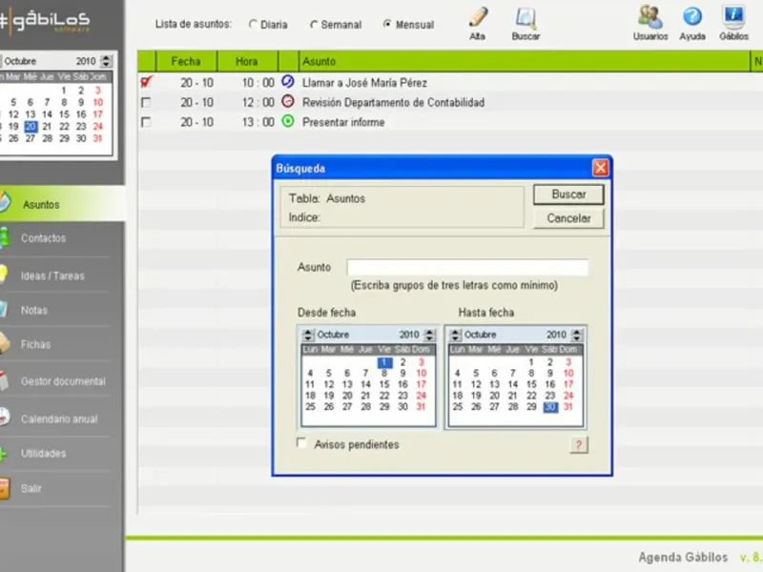Click the 'Revisión Departamento de Contabilidad' row text
Screen dimensions: 763x572
pyautogui.click(x=393, y=103)
